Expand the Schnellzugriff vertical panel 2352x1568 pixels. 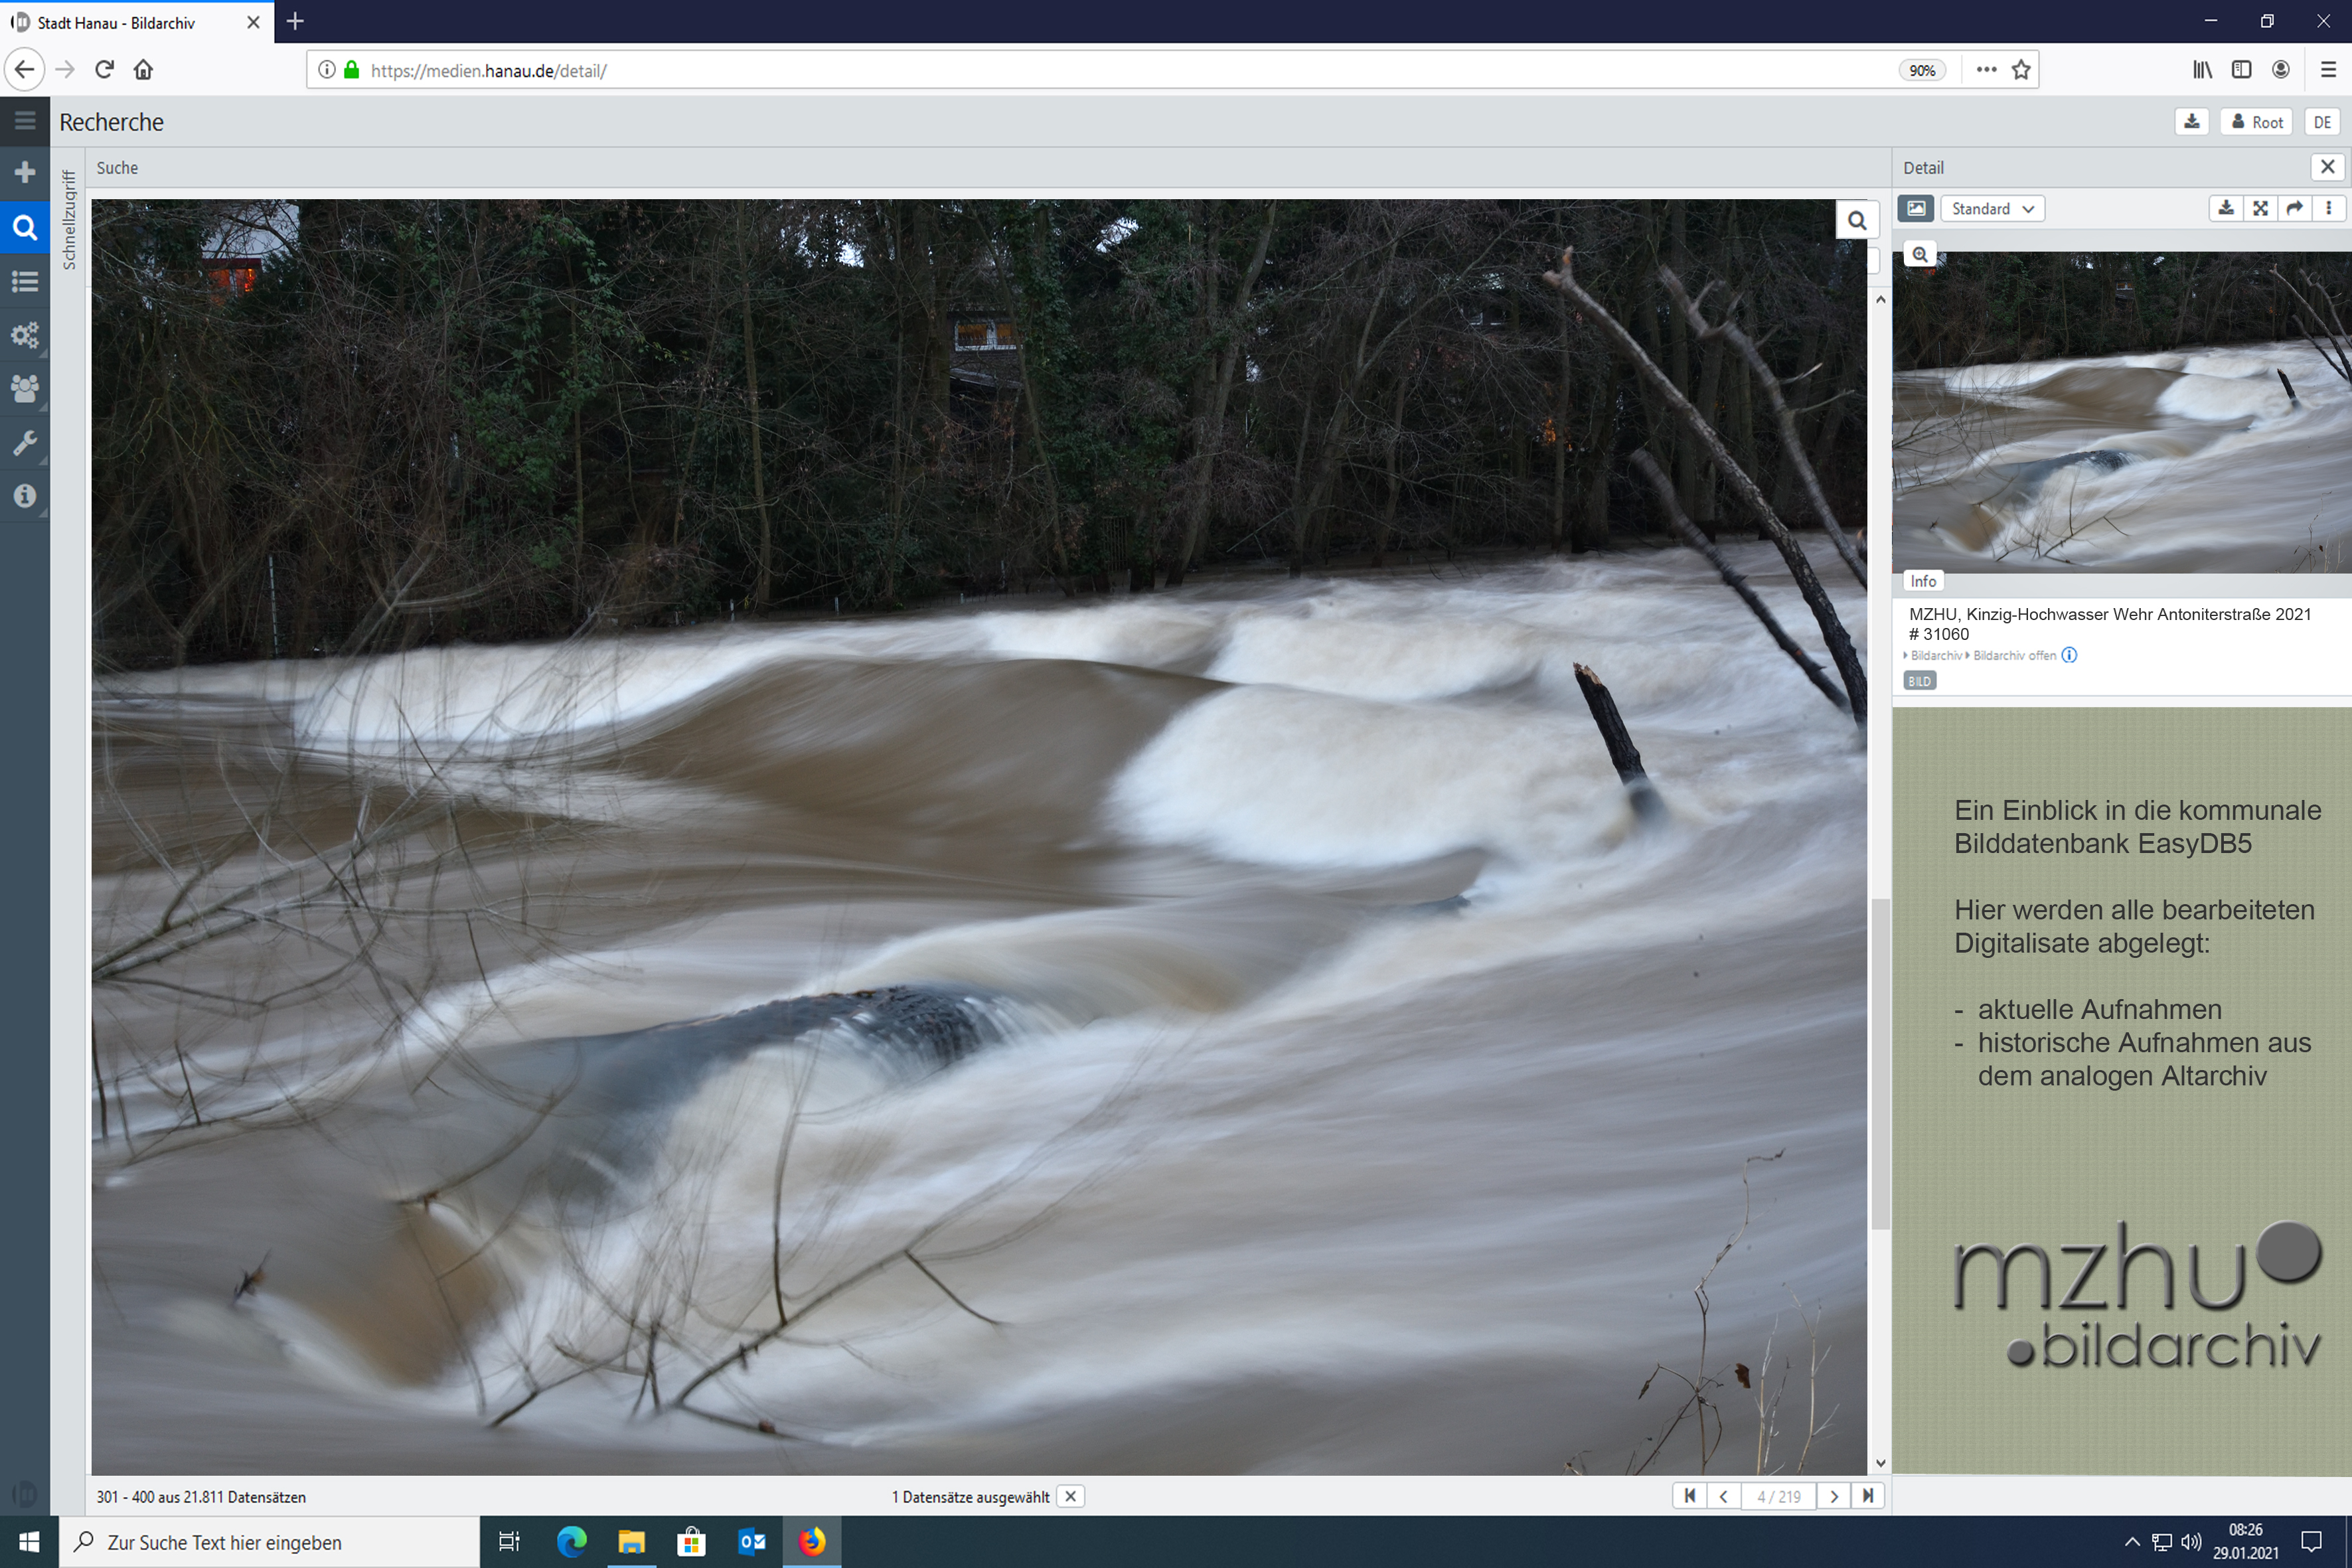click(69, 220)
